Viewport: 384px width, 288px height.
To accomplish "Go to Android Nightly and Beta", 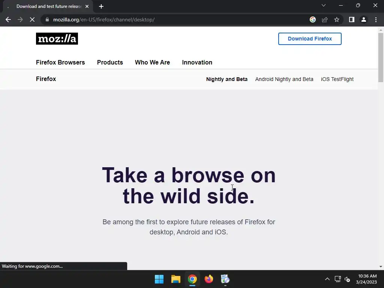I will (x=284, y=79).
